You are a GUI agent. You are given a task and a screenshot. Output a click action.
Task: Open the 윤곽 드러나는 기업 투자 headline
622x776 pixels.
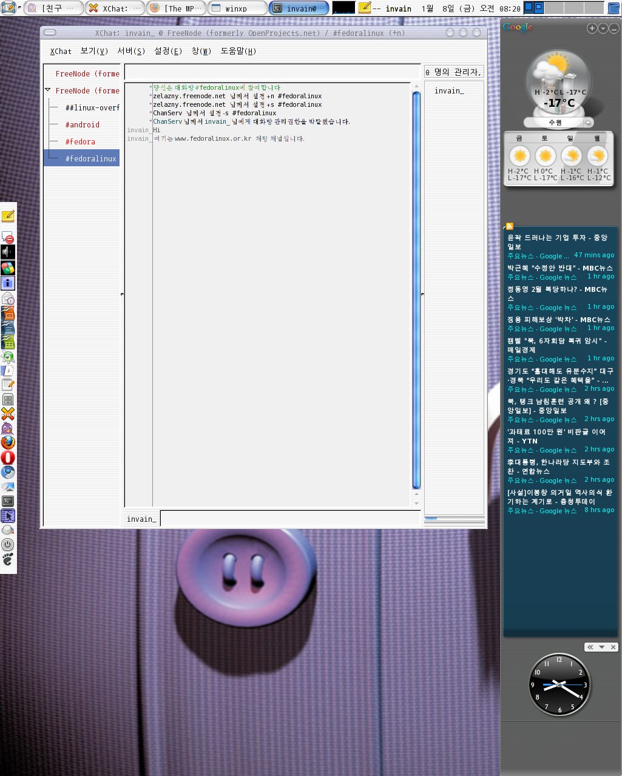pyautogui.click(x=558, y=242)
